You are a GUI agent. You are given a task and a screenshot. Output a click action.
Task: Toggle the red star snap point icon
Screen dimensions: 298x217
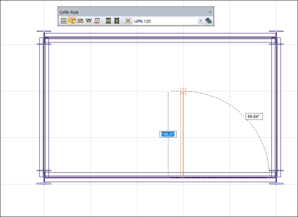[x=128, y=21]
